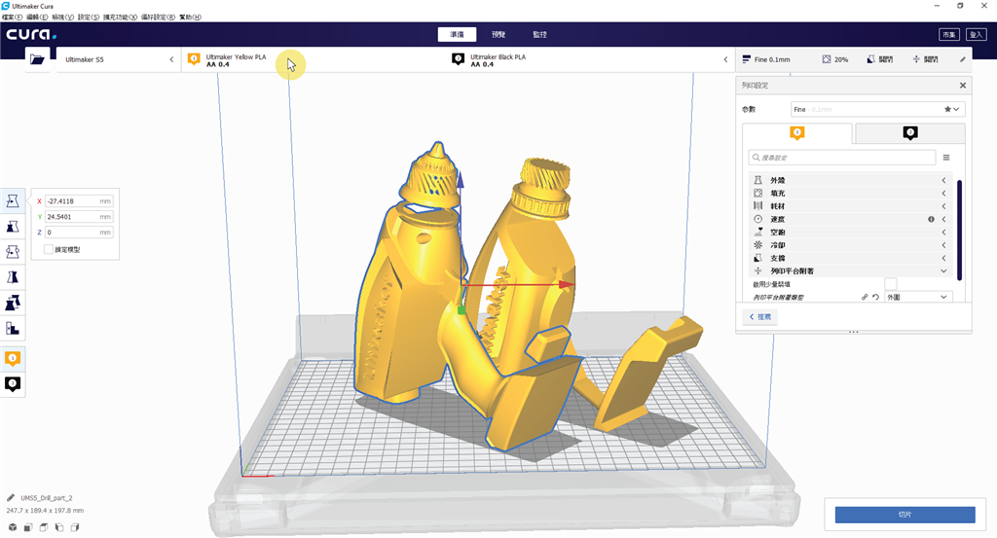The image size is (997, 538).
Task: Select the Move tool in left toolbar
Action: (13, 201)
